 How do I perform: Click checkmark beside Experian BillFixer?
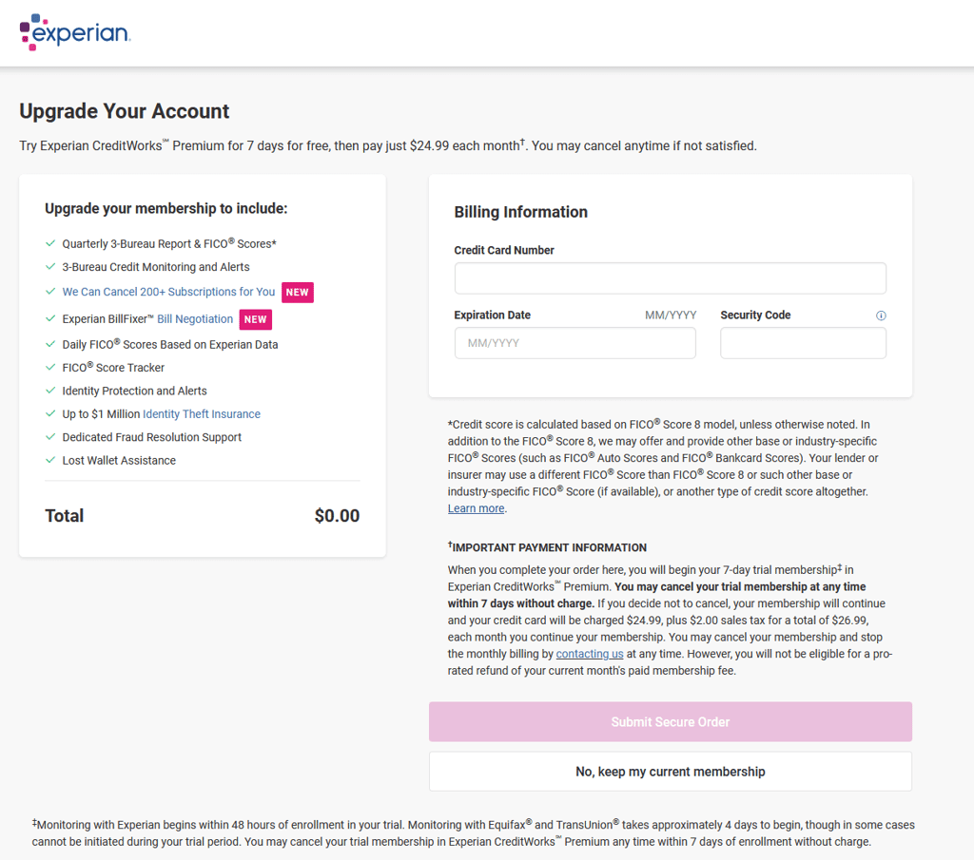51,318
